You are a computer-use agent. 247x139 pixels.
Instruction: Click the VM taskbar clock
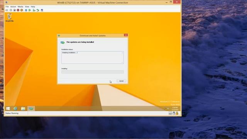click(175, 108)
